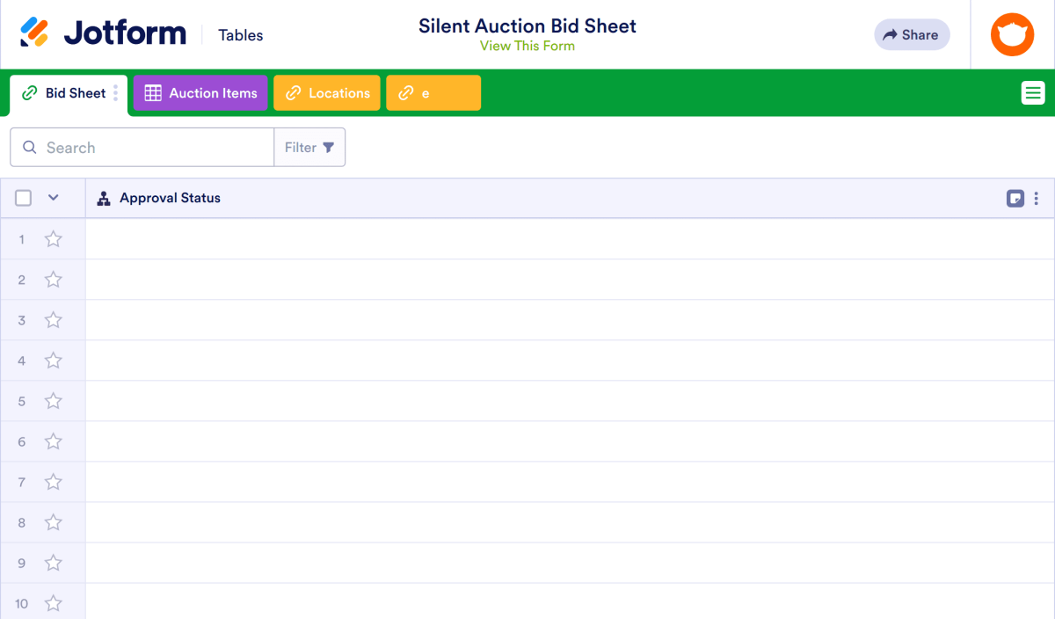Open View This Form link
Image resolution: width=1055 pixels, height=619 pixels.
pyautogui.click(x=527, y=46)
